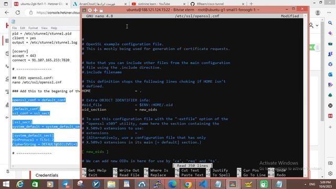Click the ENG language indicator
Screen dimensions: 336x189
(312, 184)
